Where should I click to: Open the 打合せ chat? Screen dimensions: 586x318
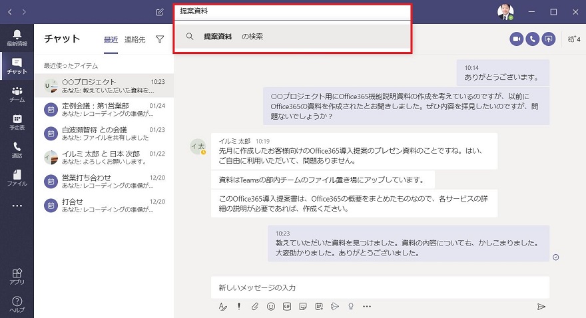click(x=105, y=206)
